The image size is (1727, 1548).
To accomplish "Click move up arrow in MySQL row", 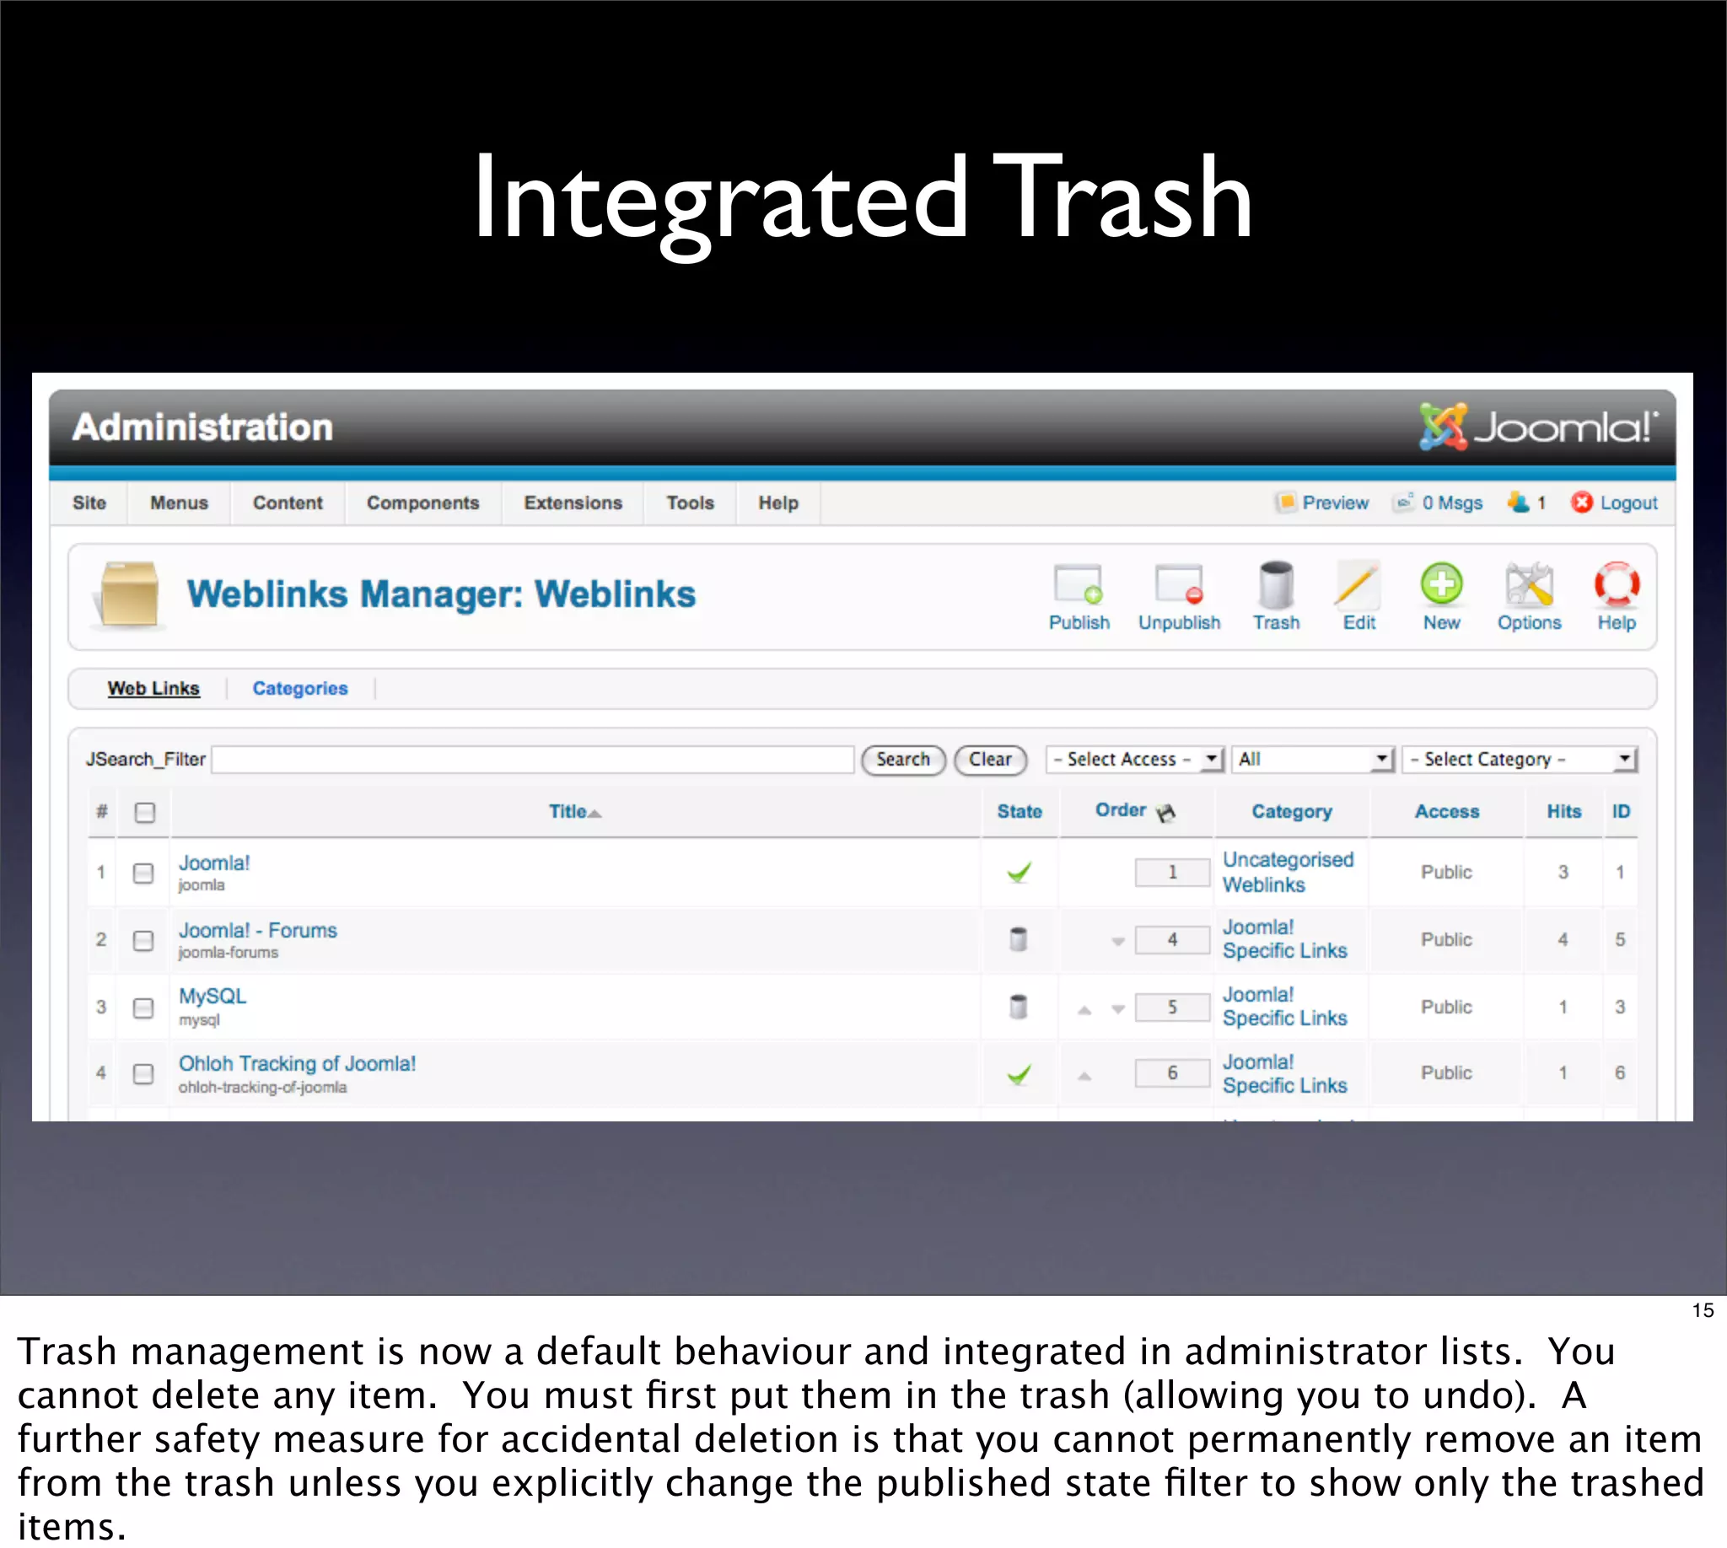I will pos(1084,1009).
